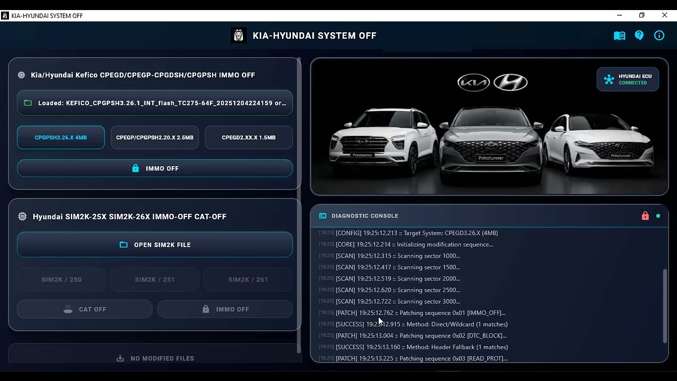Click the left panel scrollbar
The height and width of the screenshot is (381, 677).
click(299, 205)
